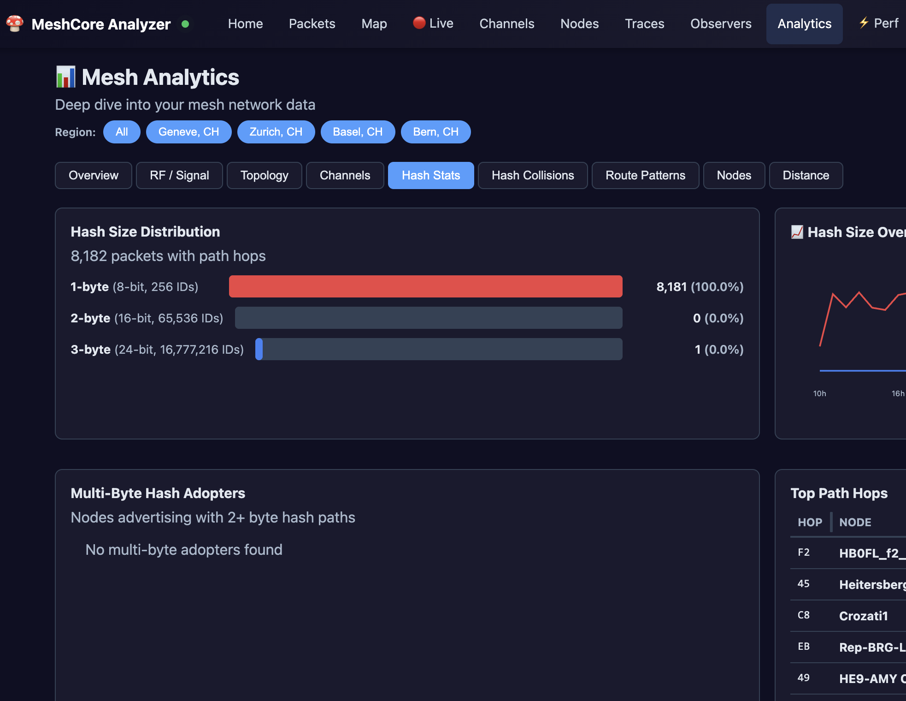Click the green connection status dot

point(185,24)
